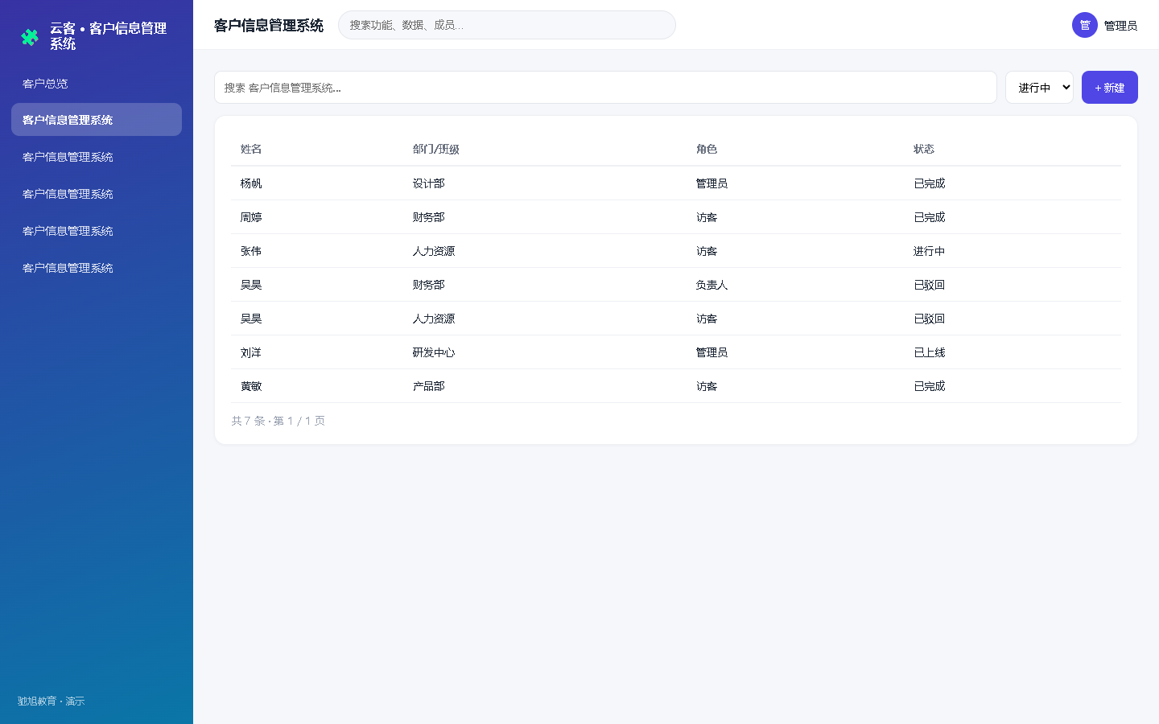Click the round 管 avatar icon

tap(1085, 25)
